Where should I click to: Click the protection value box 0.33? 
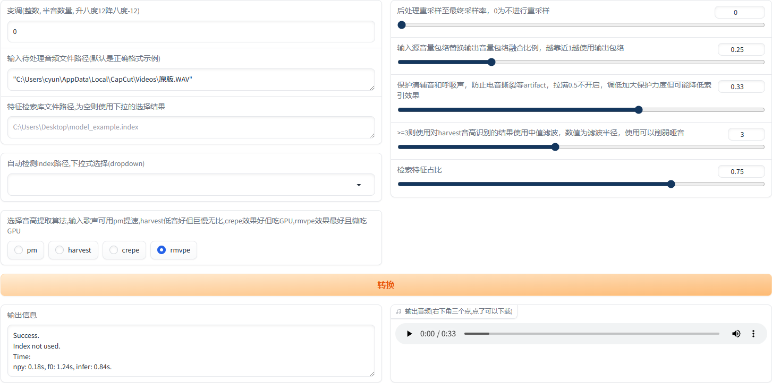coord(741,86)
